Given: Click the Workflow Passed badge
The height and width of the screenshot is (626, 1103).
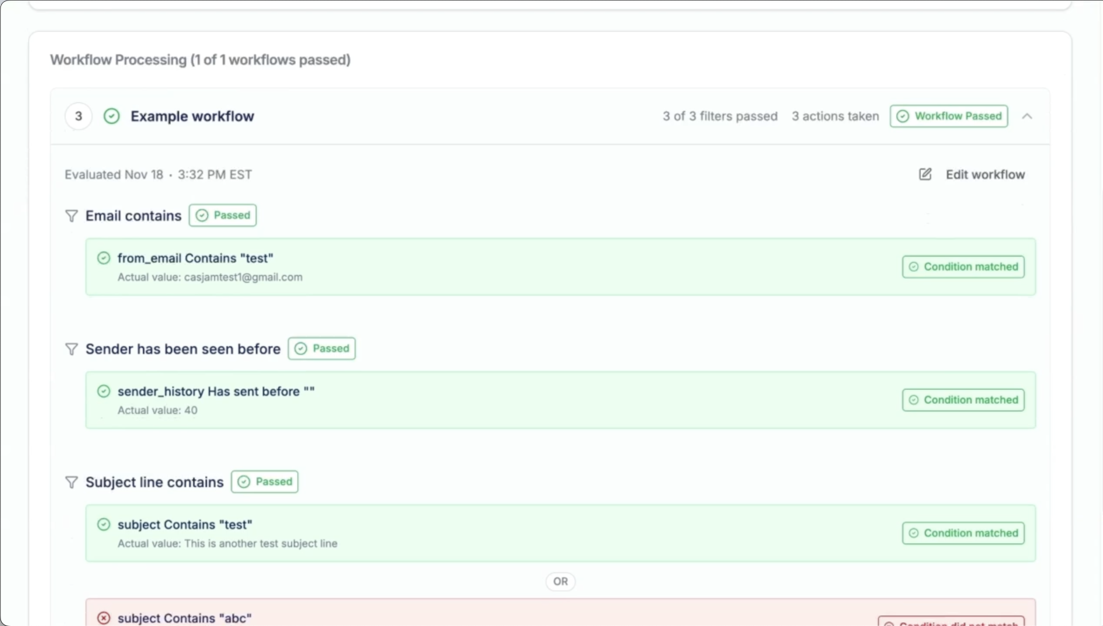Looking at the screenshot, I should (948, 116).
